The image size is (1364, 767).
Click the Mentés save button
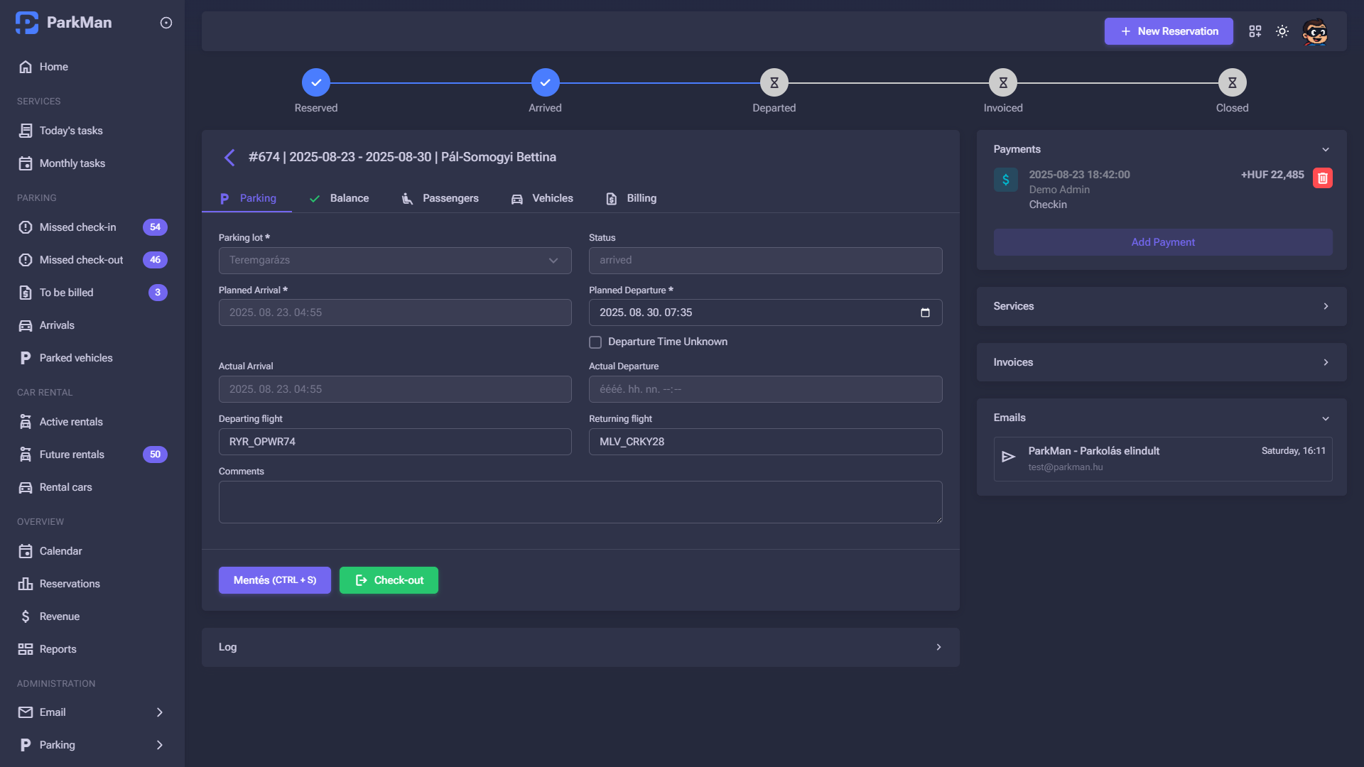[275, 580]
